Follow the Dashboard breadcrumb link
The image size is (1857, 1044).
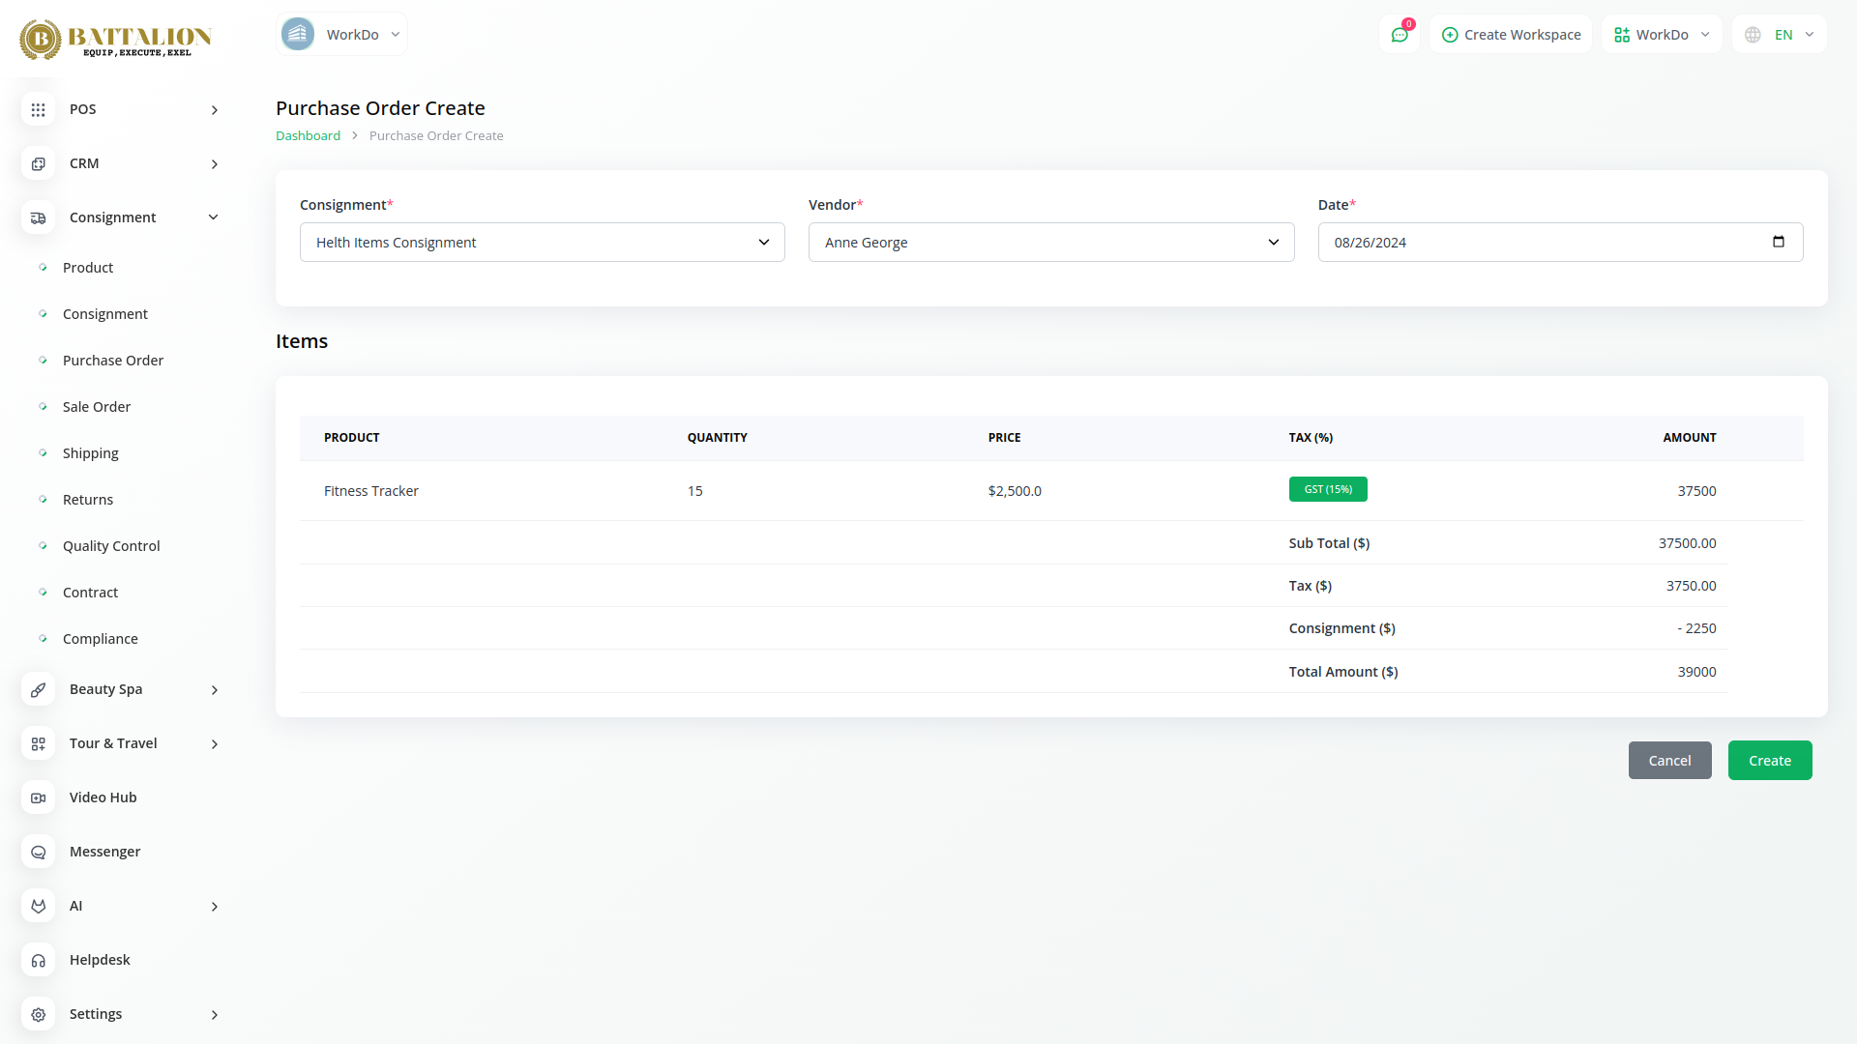click(308, 135)
